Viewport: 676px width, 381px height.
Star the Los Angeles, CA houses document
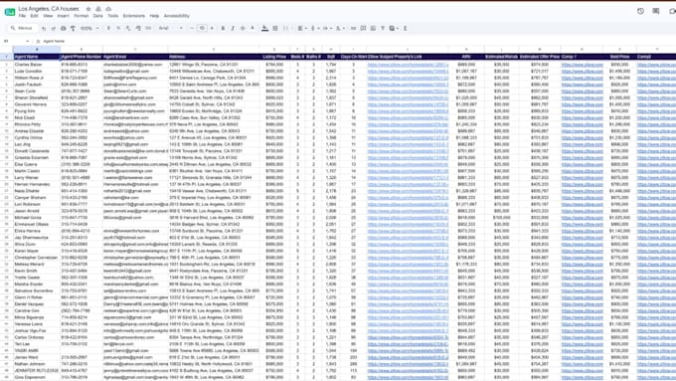pos(88,9)
